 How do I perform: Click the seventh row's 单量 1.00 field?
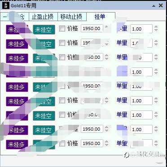141,115
